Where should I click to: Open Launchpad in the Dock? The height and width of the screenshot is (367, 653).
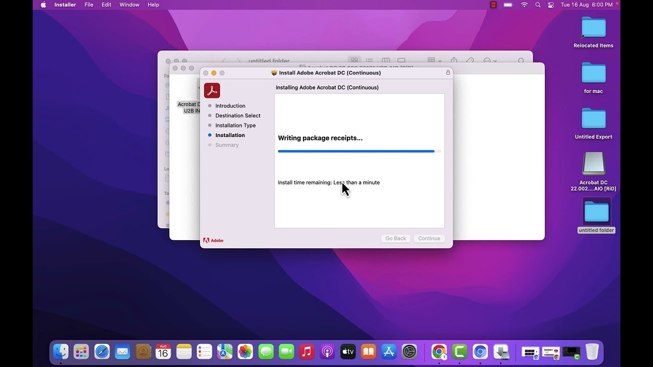[x=81, y=351]
